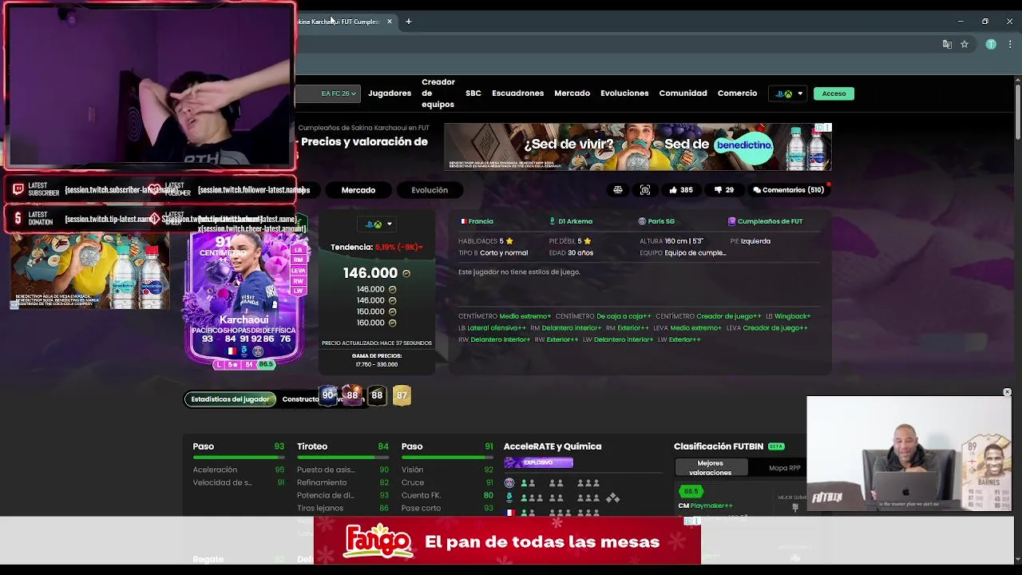Open the D1 Arkema league link
This screenshot has width=1022, height=575.
click(570, 221)
